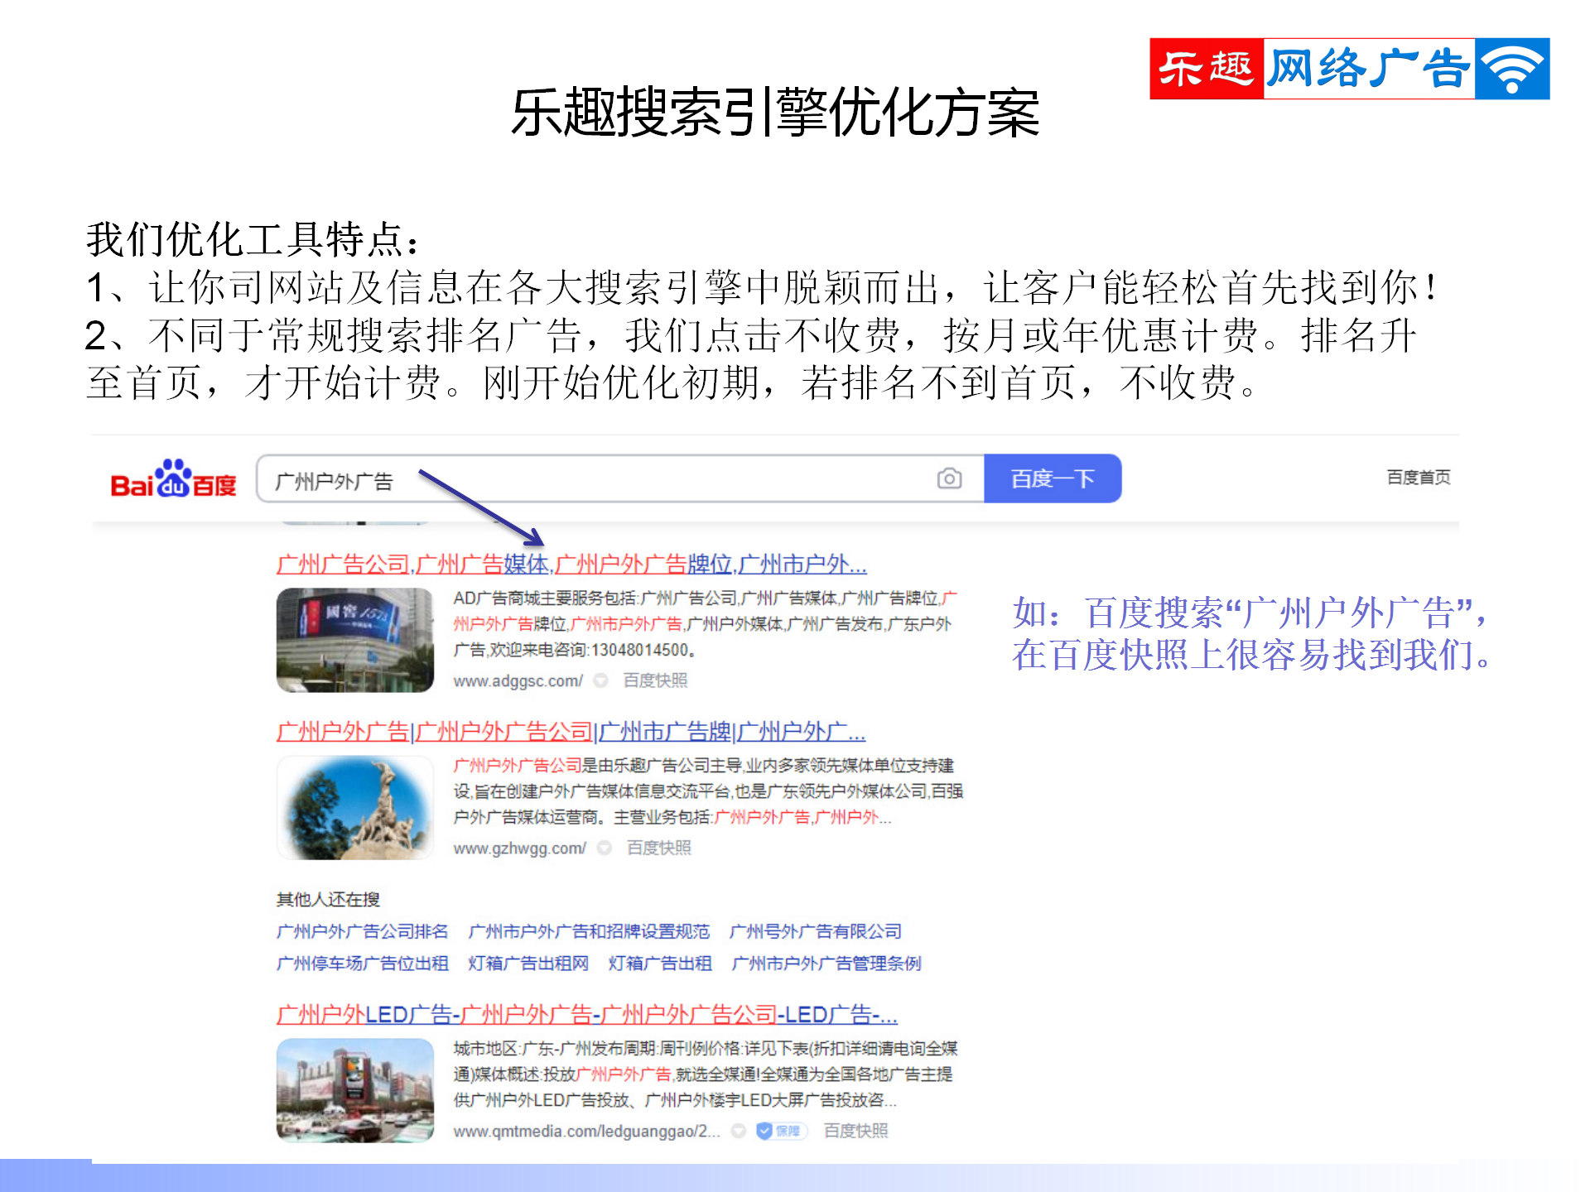Screen dimensions: 1590x1192
Task: Click snippet text starting 广州户外广告公司是由乐趣广告公司主导
Action: click(x=708, y=791)
